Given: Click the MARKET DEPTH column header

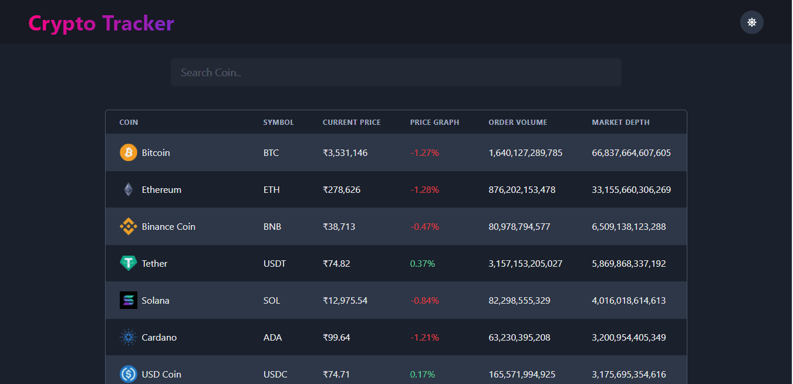Looking at the screenshot, I should (x=620, y=123).
